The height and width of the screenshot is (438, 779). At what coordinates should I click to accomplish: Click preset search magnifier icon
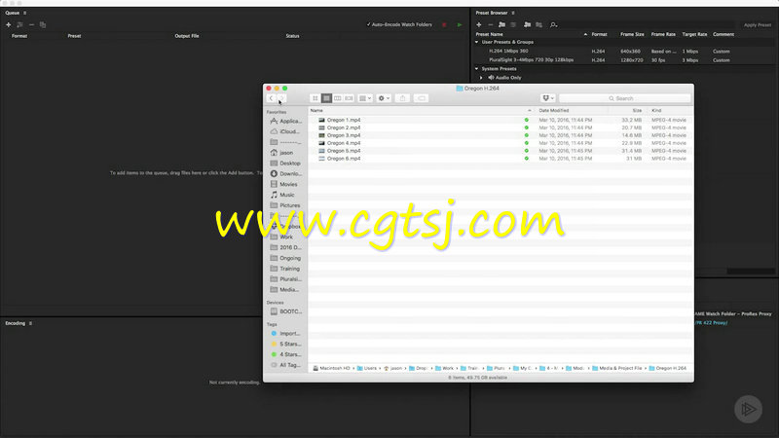(553, 24)
